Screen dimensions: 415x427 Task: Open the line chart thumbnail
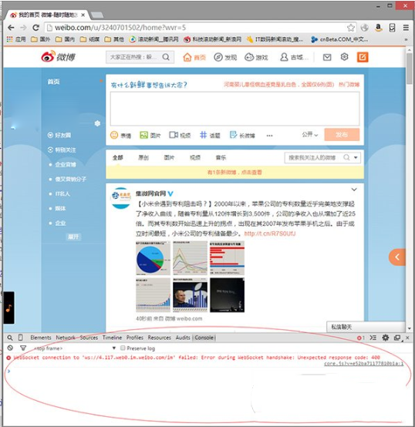190,258
